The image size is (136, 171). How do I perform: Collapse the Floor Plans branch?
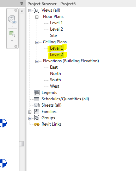[x=37, y=17]
